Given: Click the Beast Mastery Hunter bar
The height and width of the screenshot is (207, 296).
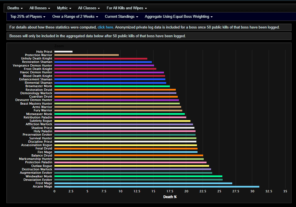Looking at the screenshot, I should (x=117, y=103).
